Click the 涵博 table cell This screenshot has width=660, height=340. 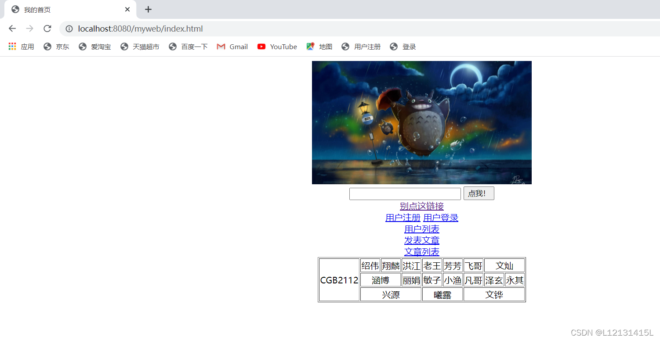pos(381,280)
